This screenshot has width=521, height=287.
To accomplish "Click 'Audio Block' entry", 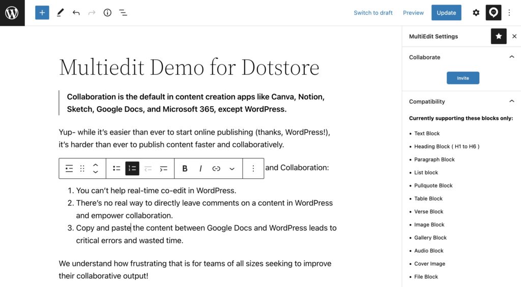I will [x=428, y=250].
